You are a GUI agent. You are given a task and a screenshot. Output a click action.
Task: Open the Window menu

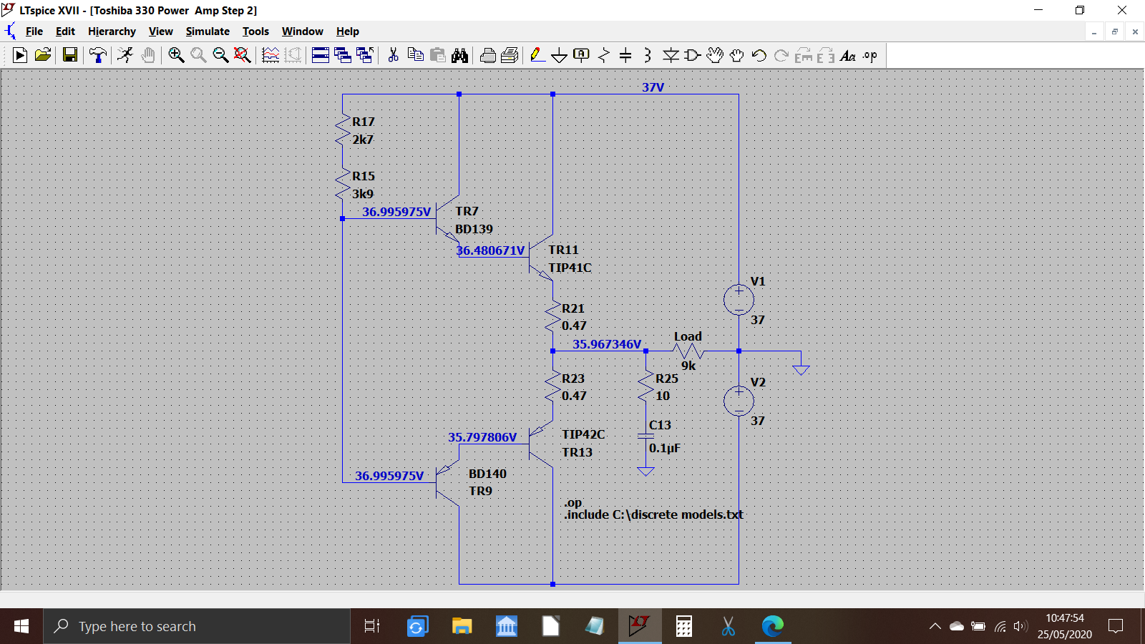pyautogui.click(x=302, y=31)
